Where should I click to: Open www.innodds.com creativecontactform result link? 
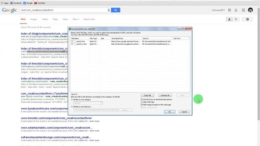[56, 118]
